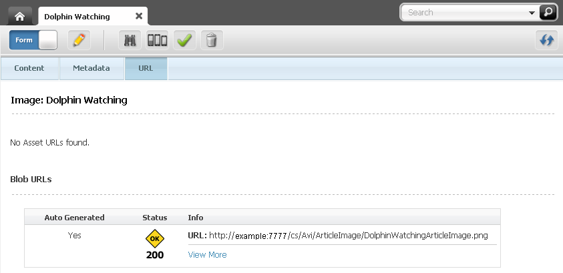Click inside the Search field
563x273 pixels.
click(x=467, y=12)
